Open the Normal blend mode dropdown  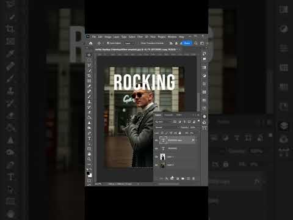(167, 128)
